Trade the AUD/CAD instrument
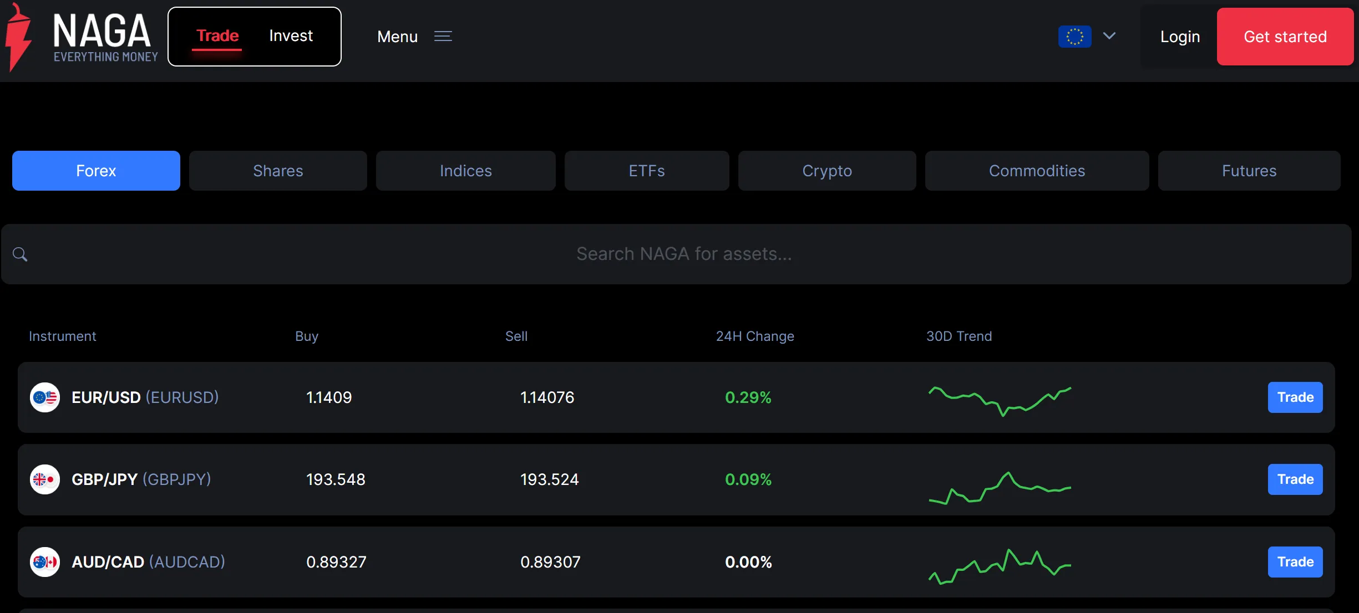Image resolution: width=1359 pixels, height=613 pixels. tap(1295, 562)
